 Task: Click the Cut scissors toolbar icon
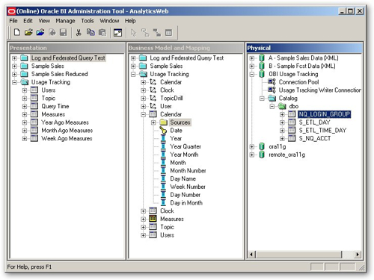[x=79, y=32]
